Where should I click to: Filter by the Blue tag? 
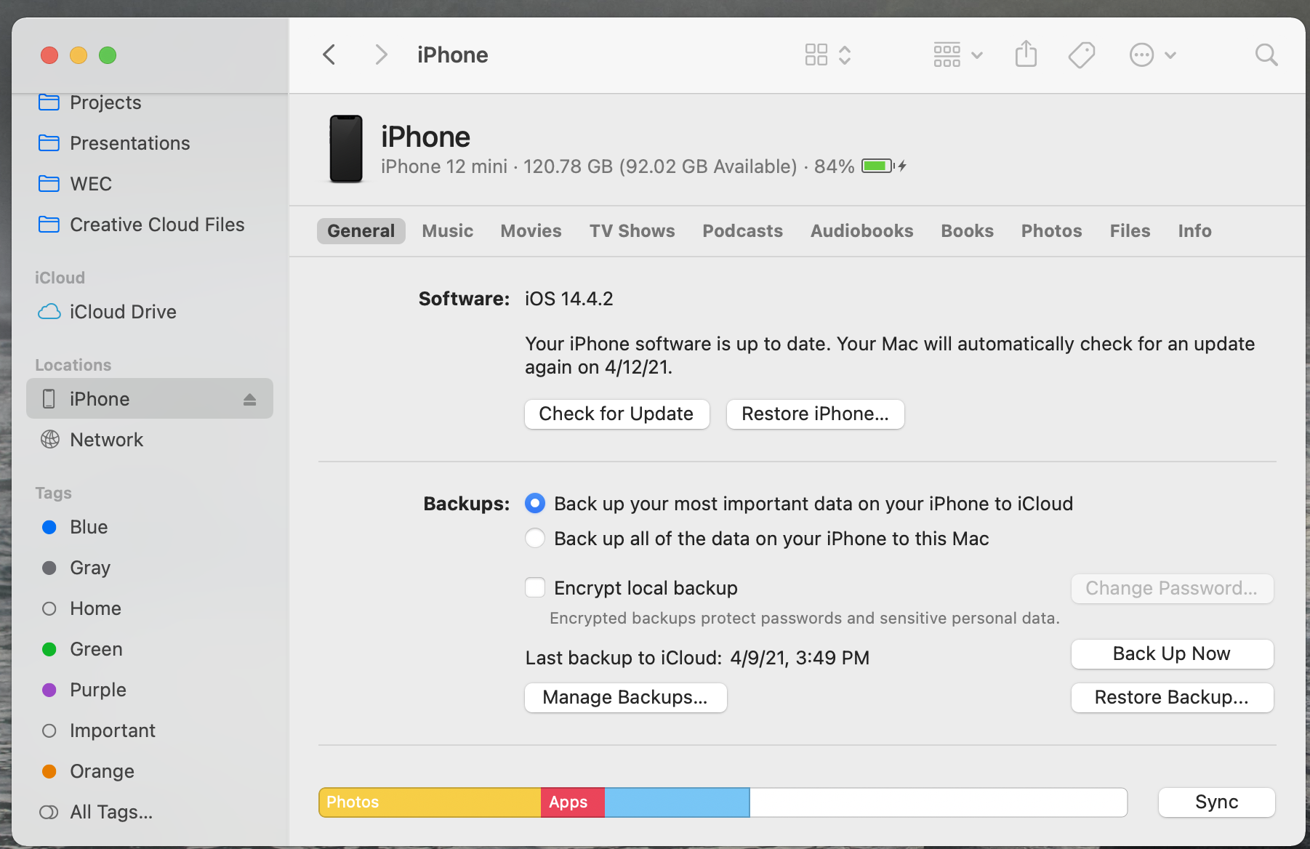pos(150,527)
